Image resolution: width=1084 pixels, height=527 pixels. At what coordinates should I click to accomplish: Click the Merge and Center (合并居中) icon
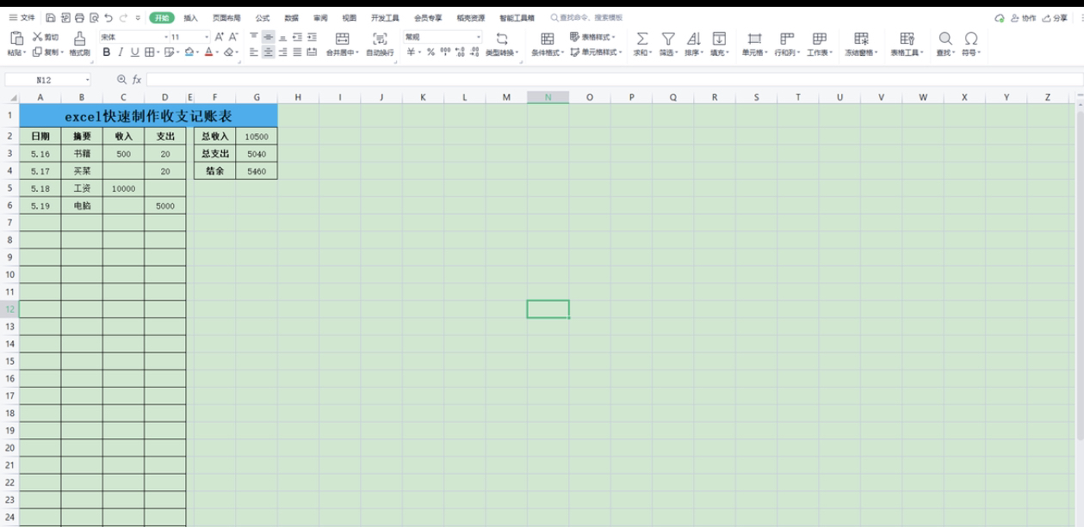pyautogui.click(x=342, y=39)
